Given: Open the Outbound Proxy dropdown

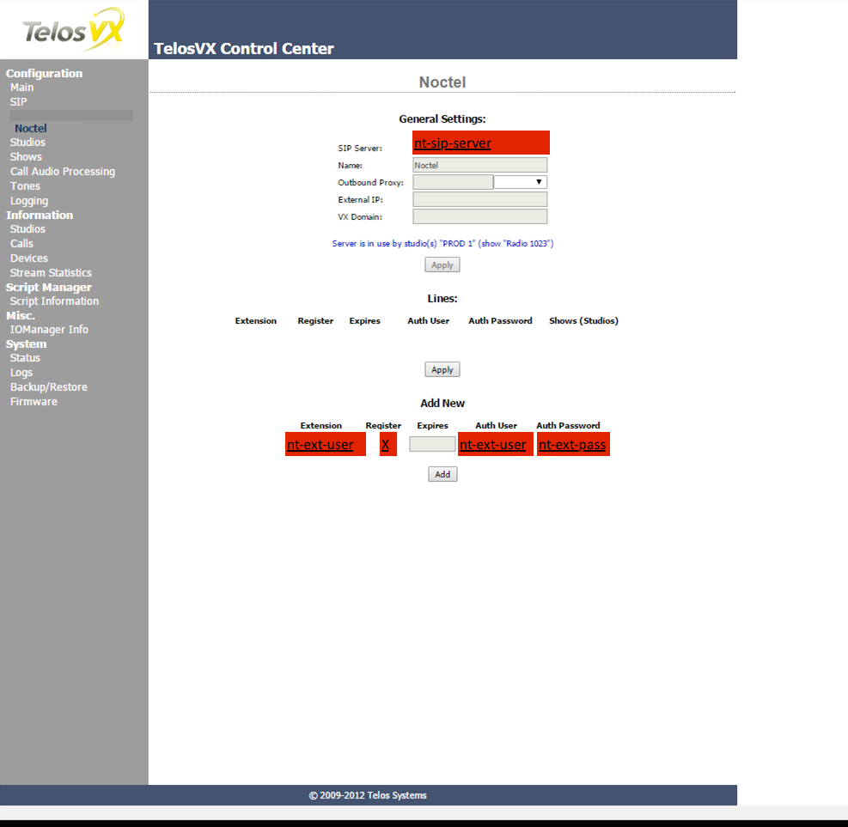Looking at the screenshot, I should click(521, 182).
